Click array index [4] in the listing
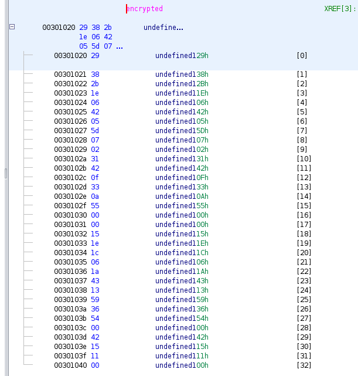The height and width of the screenshot is (376, 358). click(x=302, y=103)
